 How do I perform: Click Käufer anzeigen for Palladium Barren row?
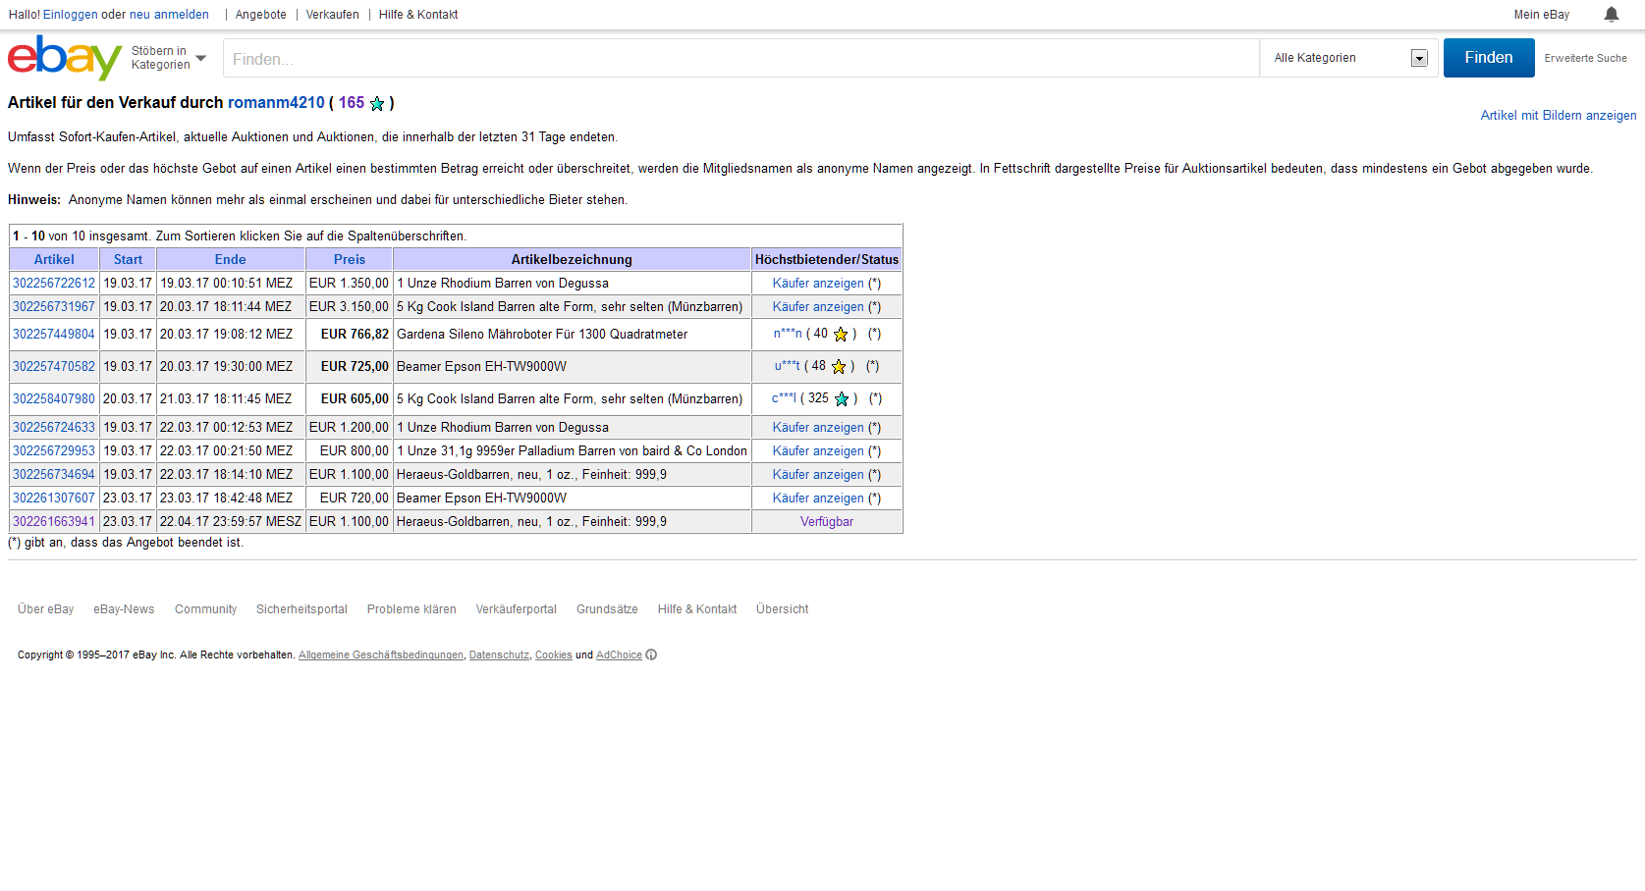tap(818, 451)
